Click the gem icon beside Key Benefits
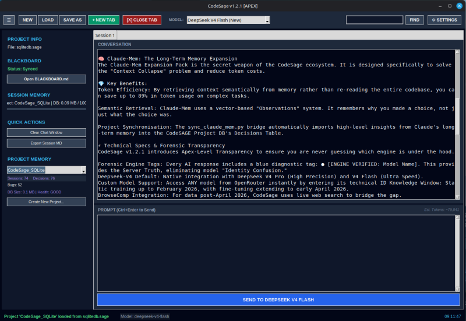This screenshot has height=321, width=466. click(101, 83)
